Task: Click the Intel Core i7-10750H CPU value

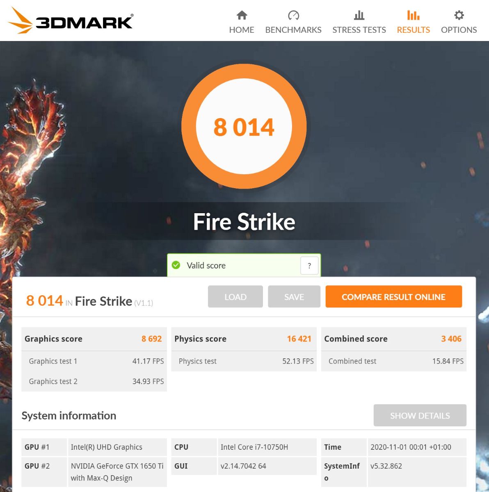Action: click(x=254, y=447)
